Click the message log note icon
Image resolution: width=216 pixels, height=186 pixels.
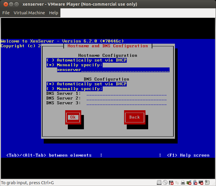click(207, 182)
